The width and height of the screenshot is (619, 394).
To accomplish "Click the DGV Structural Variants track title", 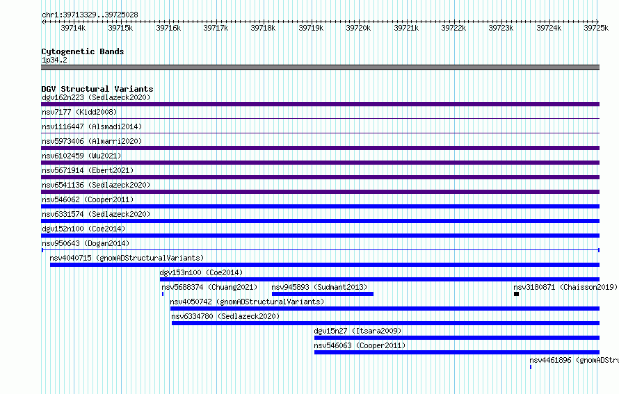I will point(97,89).
